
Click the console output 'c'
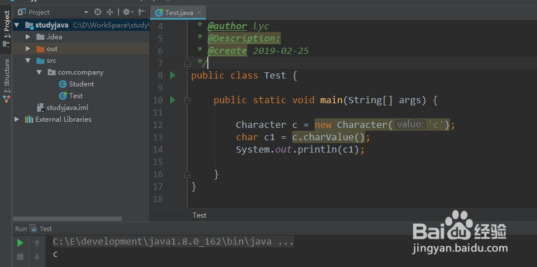tap(56, 254)
